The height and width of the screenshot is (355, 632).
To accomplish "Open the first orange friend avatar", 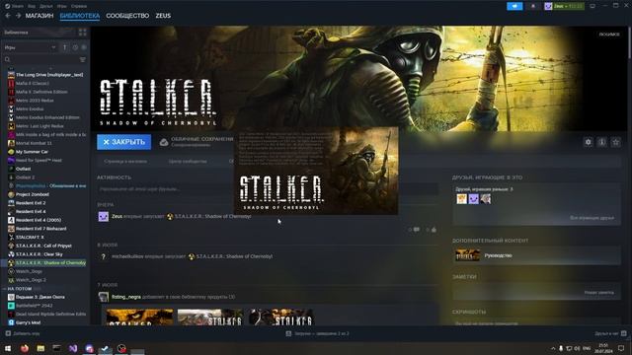I will coord(462,199).
